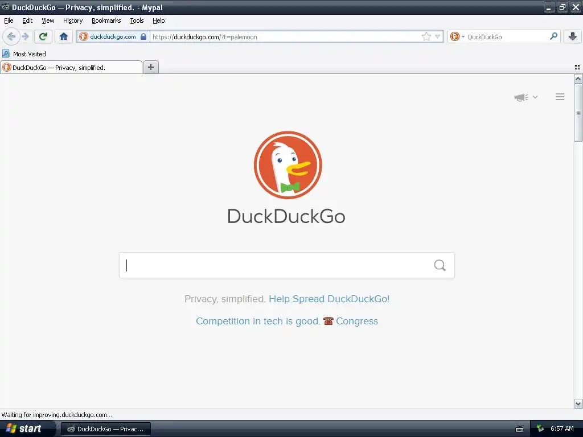This screenshot has height=437, width=583.
Task: Reload the current page
Action: [x=43, y=36]
